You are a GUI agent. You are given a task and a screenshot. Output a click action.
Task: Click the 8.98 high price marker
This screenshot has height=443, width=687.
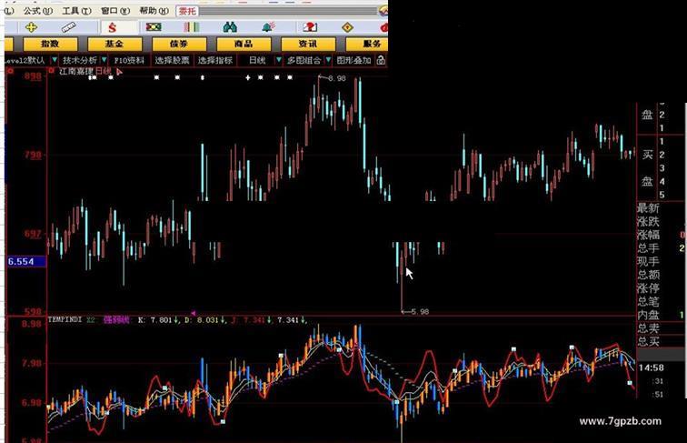[336, 78]
